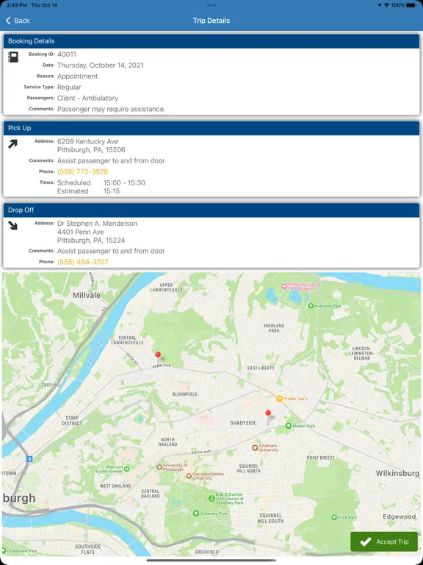The image size is (423, 565).
Task: Select the red map pin near Penn Ave
Action: click(158, 355)
